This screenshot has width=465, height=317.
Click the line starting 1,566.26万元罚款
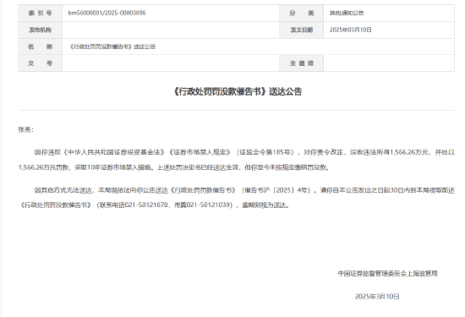174,167
